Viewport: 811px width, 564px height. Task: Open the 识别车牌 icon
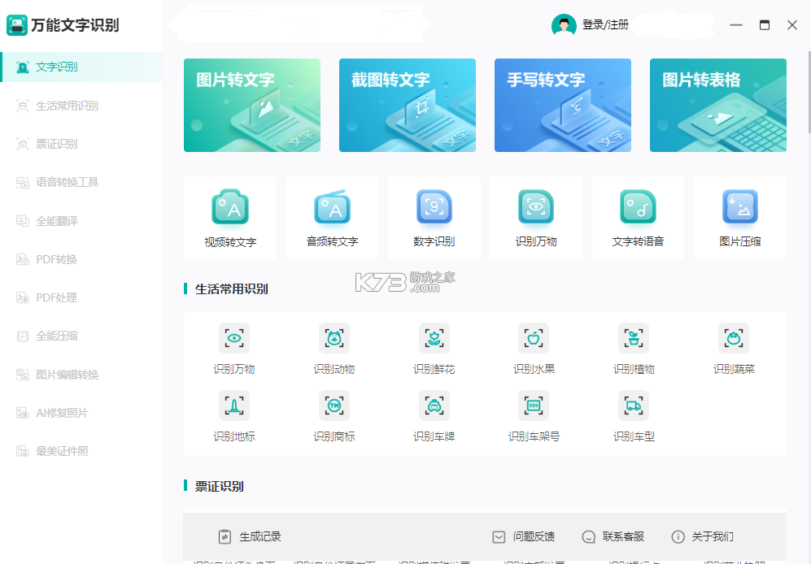434,406
